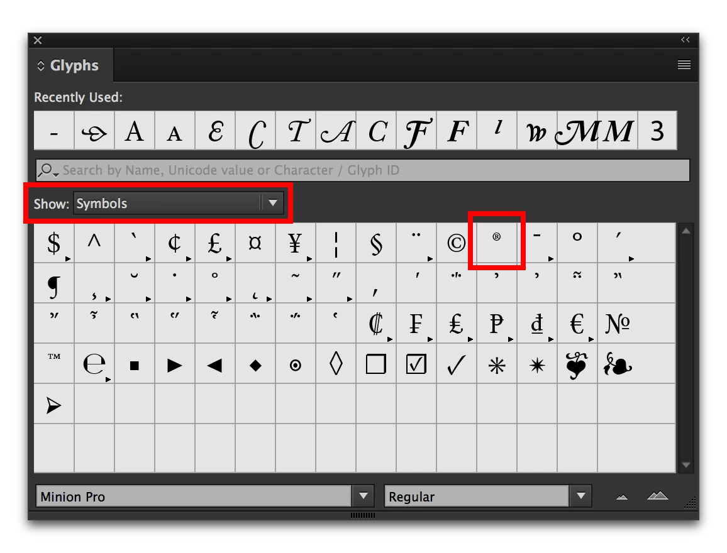727x553 pixels.
Task: Select the broken bar glyph
Action: (x=336, y=243)
